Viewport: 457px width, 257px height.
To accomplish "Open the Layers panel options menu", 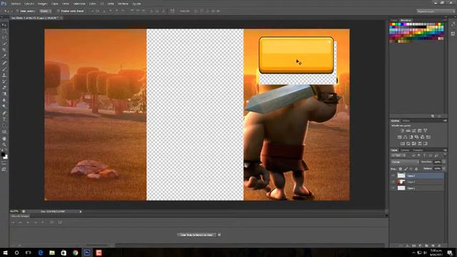I will 445,151.
